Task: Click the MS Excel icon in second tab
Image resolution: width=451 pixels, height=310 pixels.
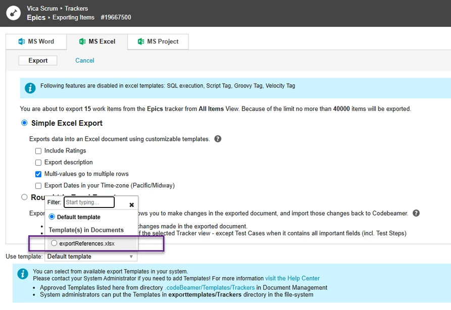Action: [82, 41]
